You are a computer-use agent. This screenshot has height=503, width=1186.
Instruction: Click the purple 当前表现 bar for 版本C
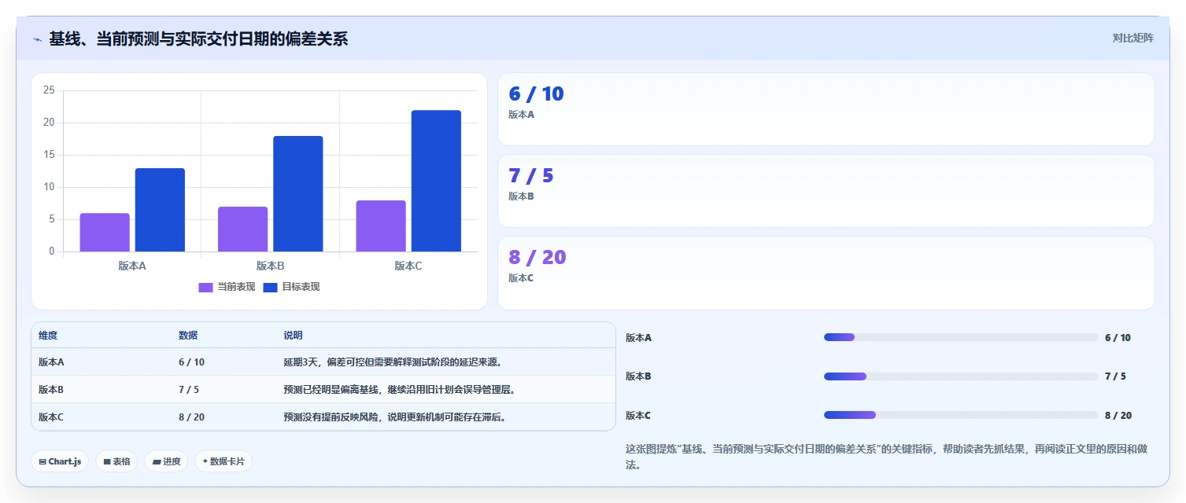[381, 226]
